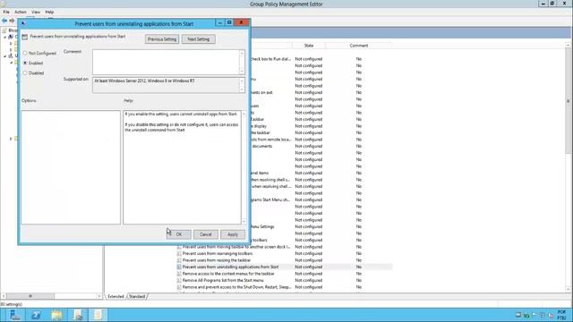Click icon of 'Remove access to the context menus' row

point(179,274)
